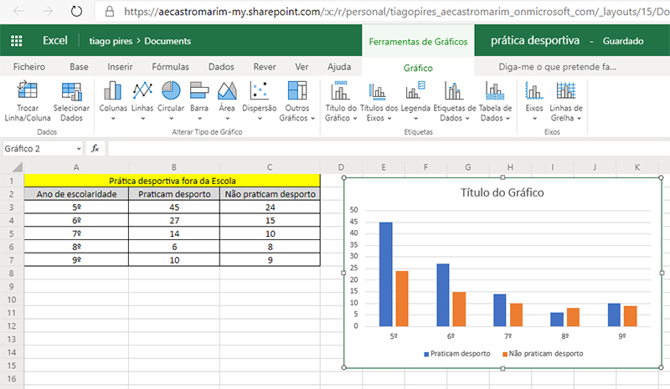The image size is (670, 389).
Task: Open Título do Gráfico options
Action: 341,101
